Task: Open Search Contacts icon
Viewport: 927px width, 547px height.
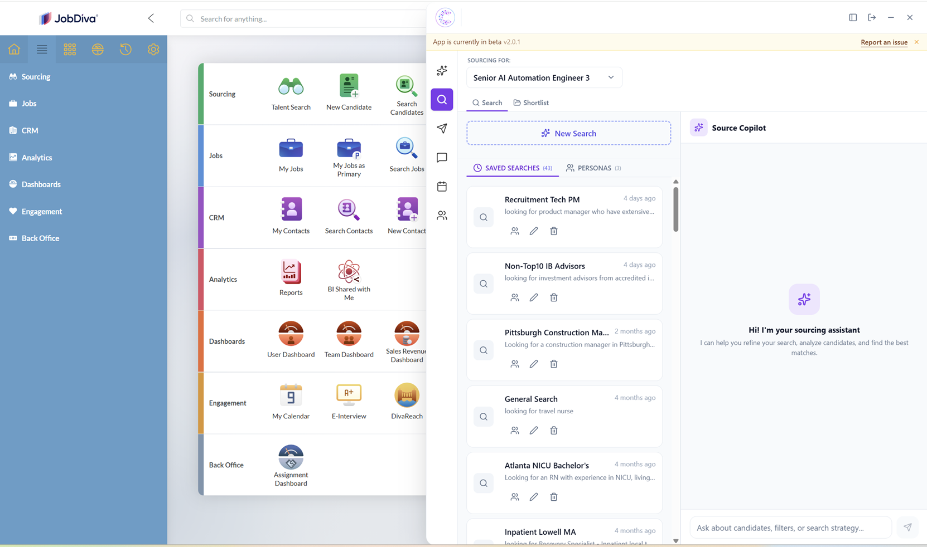Action: pos(349,210)
